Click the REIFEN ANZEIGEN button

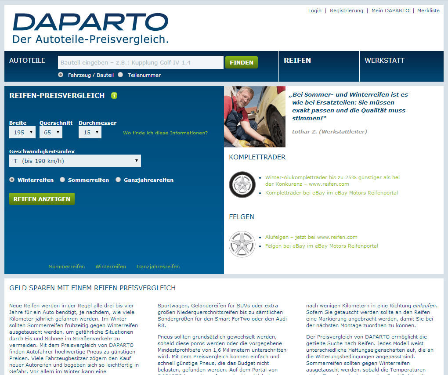click(x=42, y=199)
